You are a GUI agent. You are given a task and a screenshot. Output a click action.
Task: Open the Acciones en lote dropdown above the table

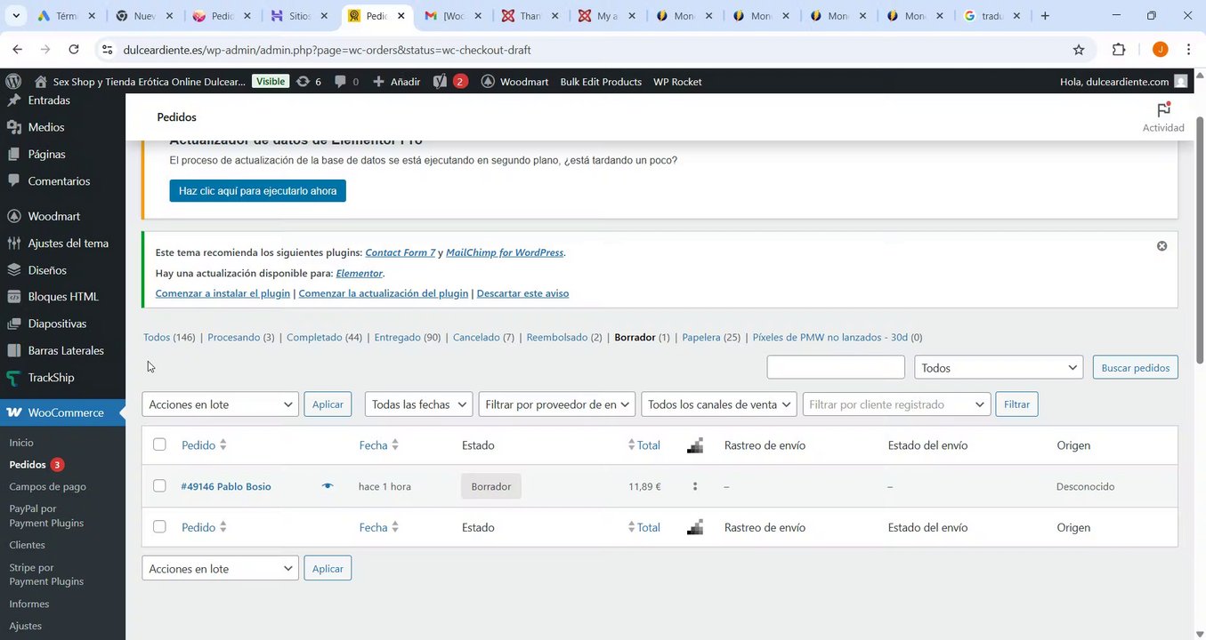pyautogui.click(x=220, y=404)
